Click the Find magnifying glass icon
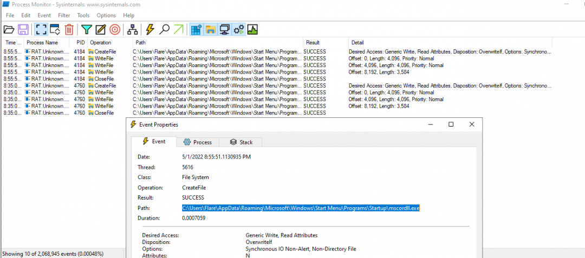This screenshot has height=258, width=585. click(x=164, y=29)
